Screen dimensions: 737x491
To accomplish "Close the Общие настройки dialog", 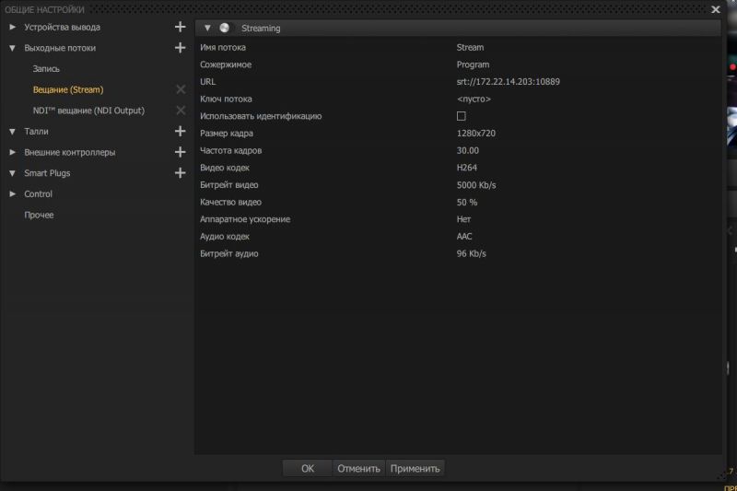I will coord(716,9).
